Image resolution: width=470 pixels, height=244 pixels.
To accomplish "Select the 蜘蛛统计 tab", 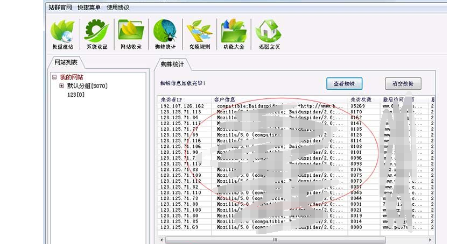I will point(172,64).
